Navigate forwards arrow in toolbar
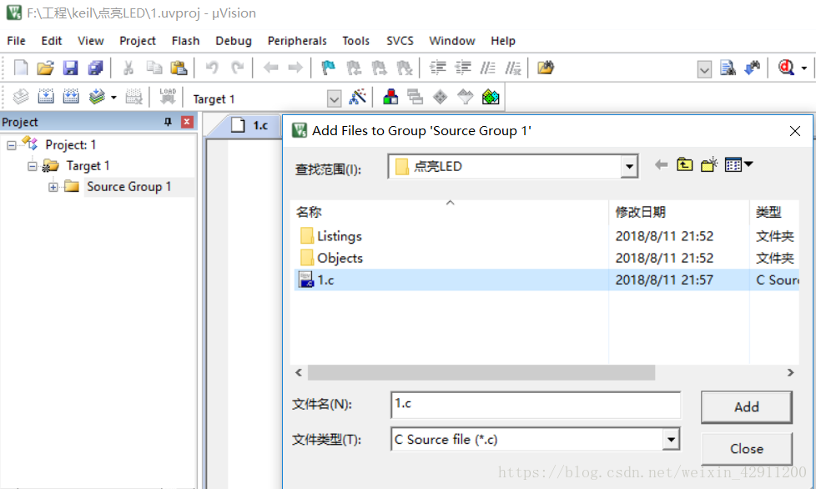 [x=295, y=68]
